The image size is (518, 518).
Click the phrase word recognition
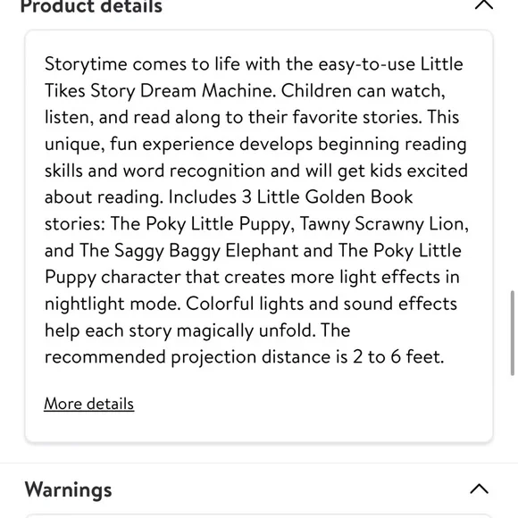[x=194, y=171]
